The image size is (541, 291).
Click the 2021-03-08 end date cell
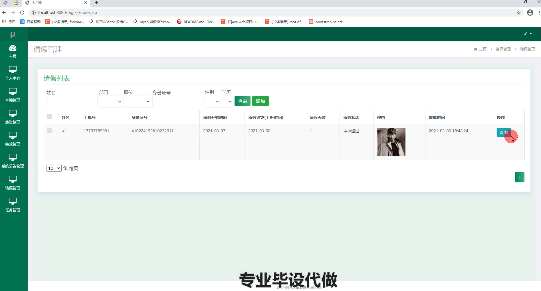point(259,131)
